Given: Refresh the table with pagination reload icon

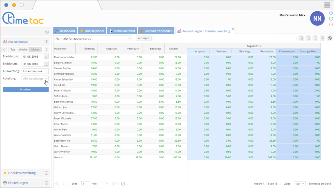Looking at the screenshot, I should pos(123,184).
